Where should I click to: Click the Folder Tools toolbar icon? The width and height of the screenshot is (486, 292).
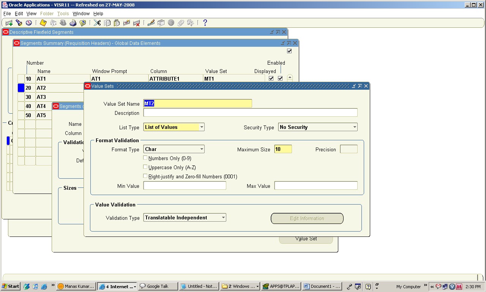point(191,23)
